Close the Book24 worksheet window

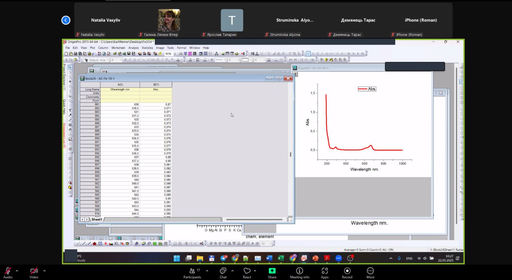pyautogui.click(x=288, y=78)
